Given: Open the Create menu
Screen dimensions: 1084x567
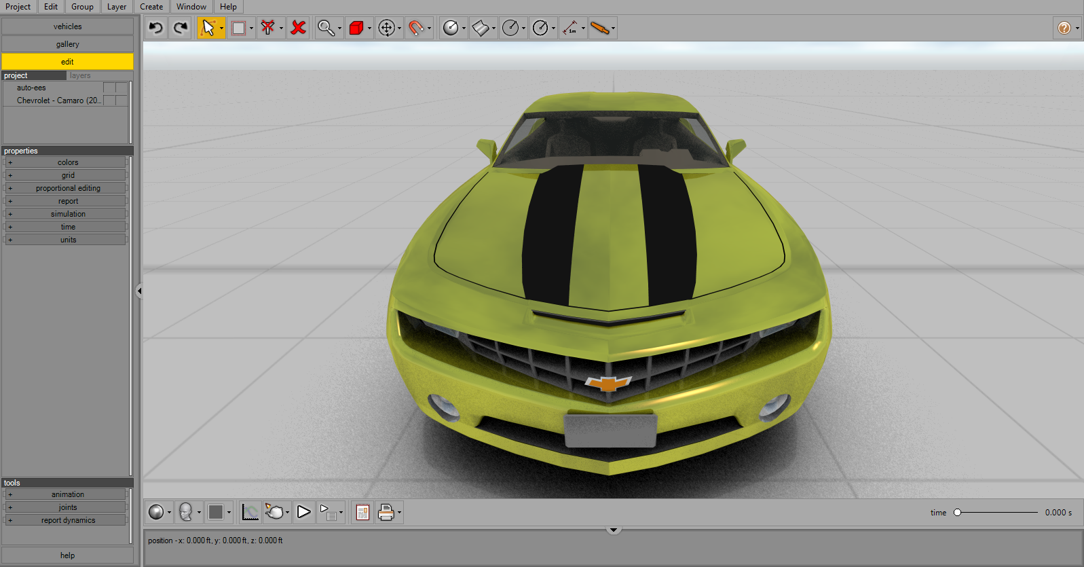Looking at the screenshot, I should pyautogui.click(x=151, y=7).
